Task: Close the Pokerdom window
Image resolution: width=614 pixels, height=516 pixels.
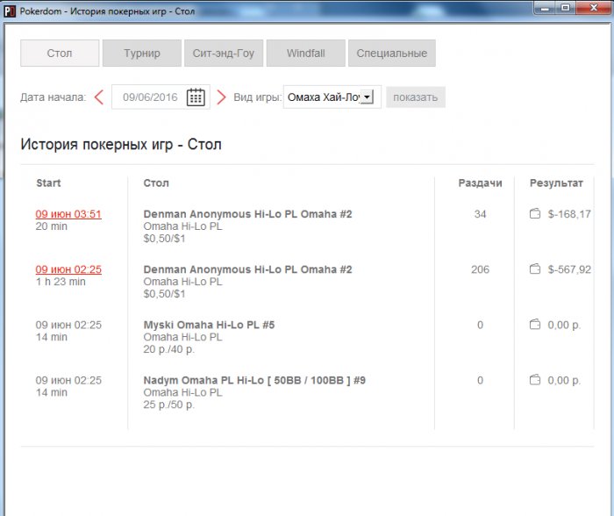Action: coord(593,8)
